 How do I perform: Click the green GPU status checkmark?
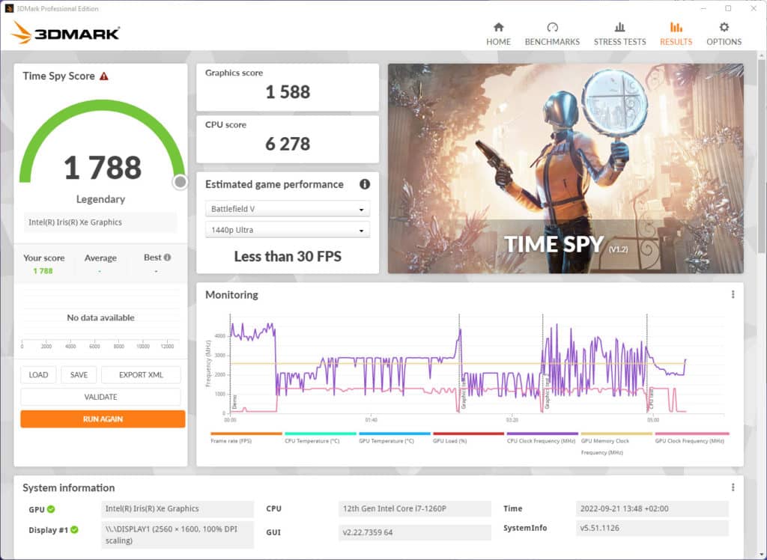click(51, 509)
